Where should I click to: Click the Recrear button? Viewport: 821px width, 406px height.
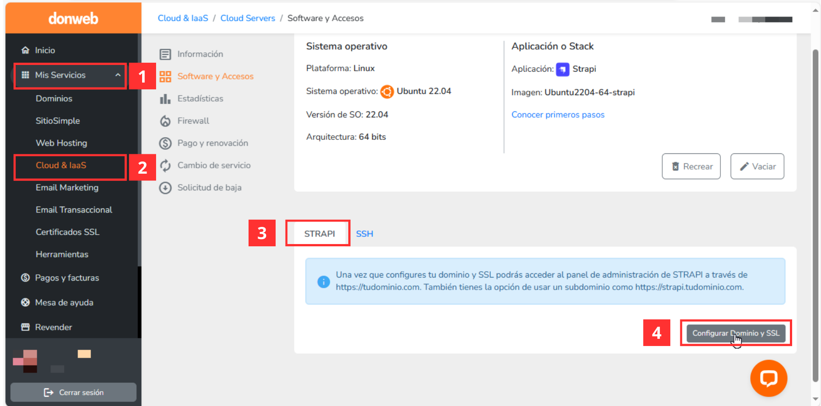691,166
